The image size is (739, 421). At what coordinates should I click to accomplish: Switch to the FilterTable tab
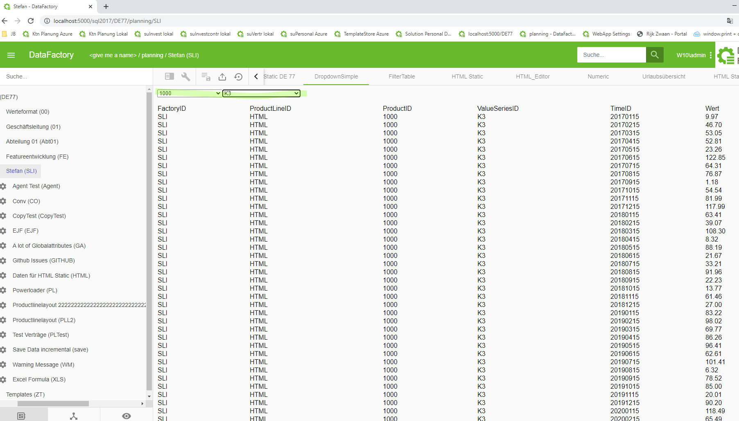click(401, 76)
